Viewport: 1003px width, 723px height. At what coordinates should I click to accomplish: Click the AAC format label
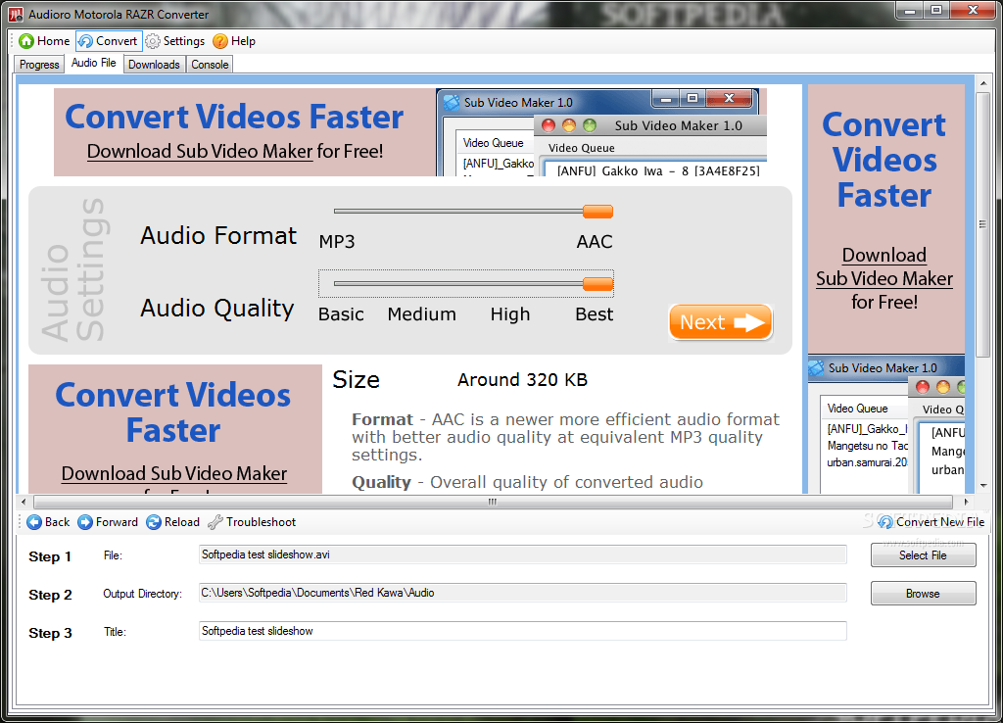pyautogui.click(x=595, y=242)
